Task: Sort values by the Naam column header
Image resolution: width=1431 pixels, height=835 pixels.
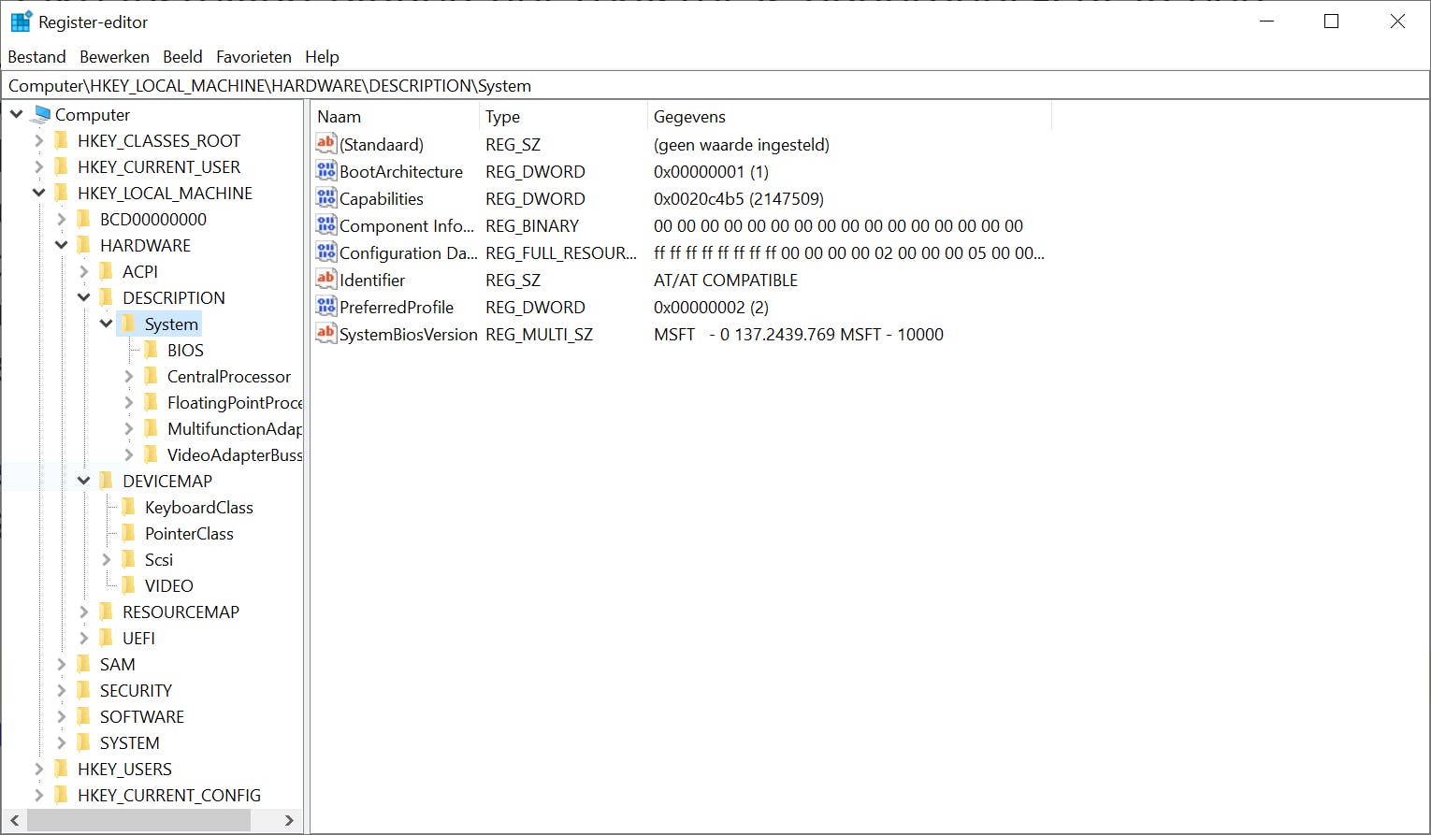Action: (x=395, y=117)
